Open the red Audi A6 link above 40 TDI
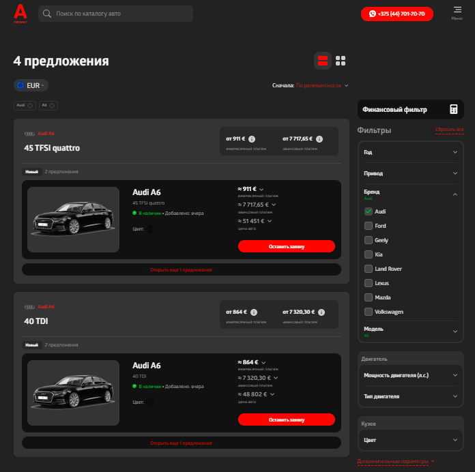 pyautogui.click(x=46, y=307)
